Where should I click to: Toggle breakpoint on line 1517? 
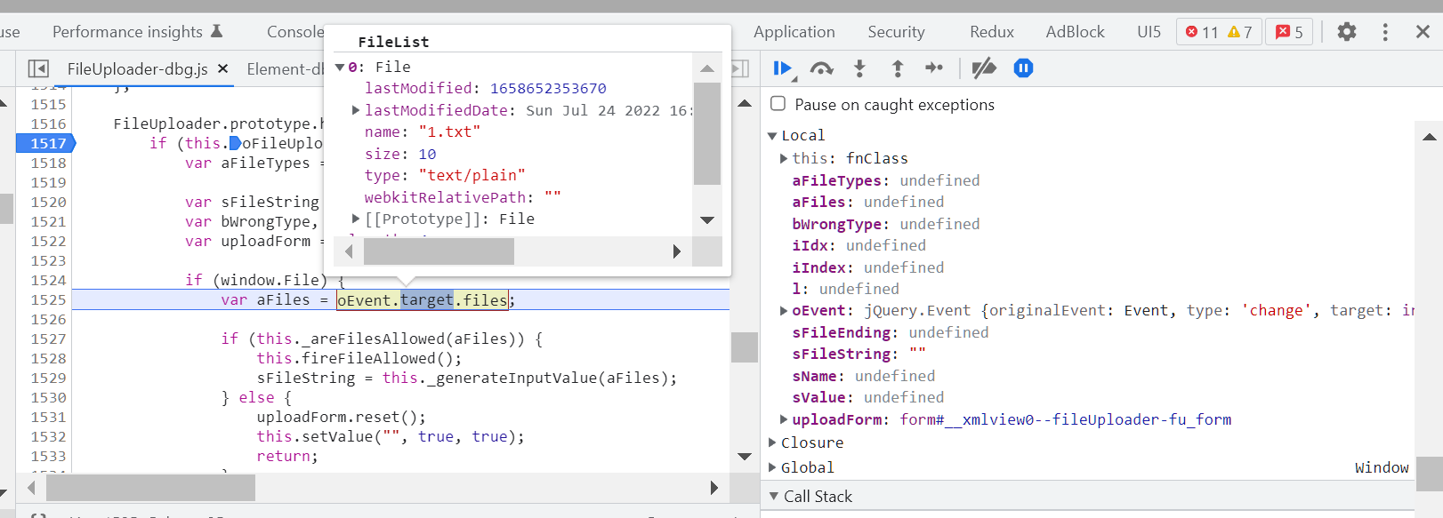[47, 143]
